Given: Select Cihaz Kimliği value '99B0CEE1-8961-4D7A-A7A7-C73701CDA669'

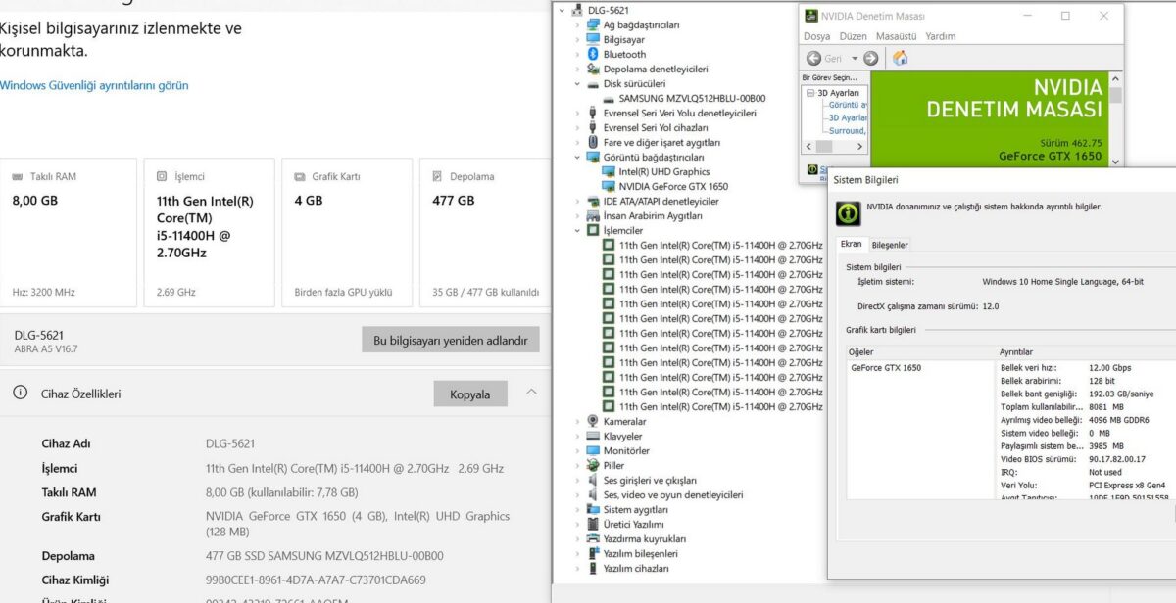Looking at the screenshot, I should click(316, 580).
